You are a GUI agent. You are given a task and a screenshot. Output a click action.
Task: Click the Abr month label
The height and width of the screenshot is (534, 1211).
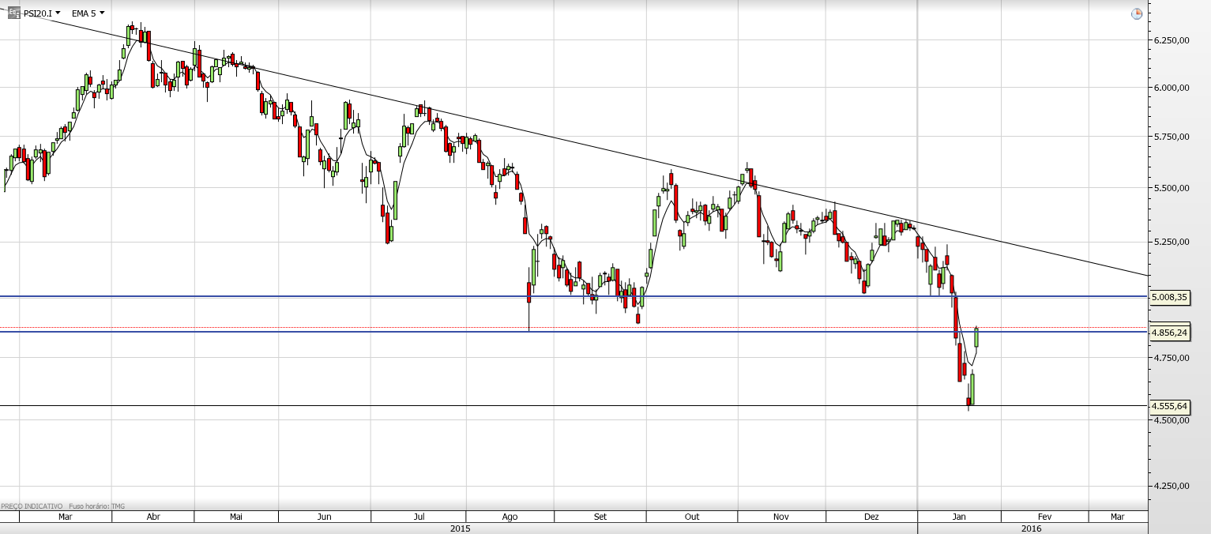pyautogui.click(x=153, y=517)
